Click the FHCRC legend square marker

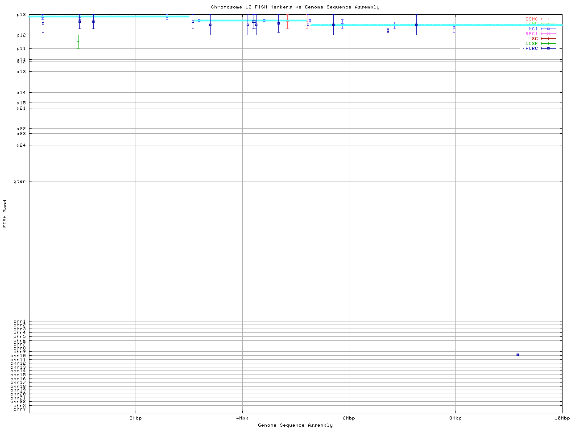pyautogui.click(x=548, y=49)
